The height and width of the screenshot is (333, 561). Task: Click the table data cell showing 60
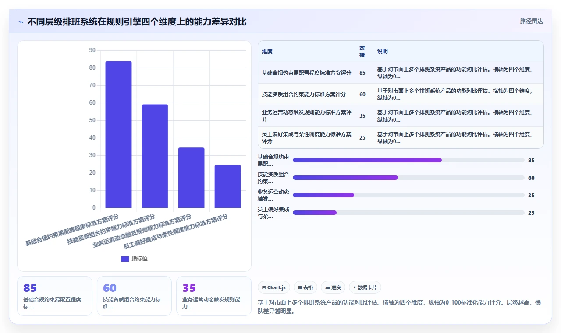362,95
